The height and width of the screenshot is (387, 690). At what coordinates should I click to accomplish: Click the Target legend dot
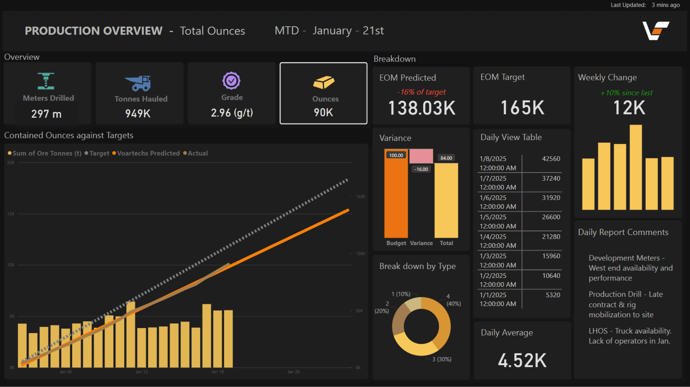(86, 153)
